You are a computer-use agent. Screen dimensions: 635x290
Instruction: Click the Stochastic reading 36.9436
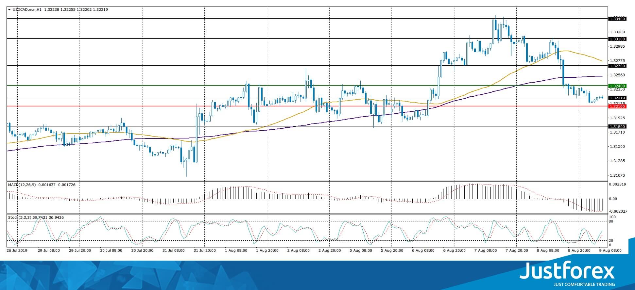coord(56,217)
